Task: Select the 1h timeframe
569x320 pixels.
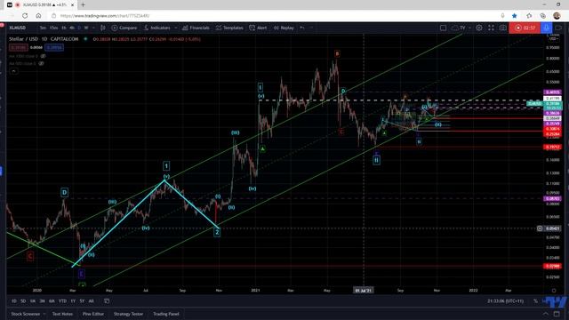Action: pos(63,28)
